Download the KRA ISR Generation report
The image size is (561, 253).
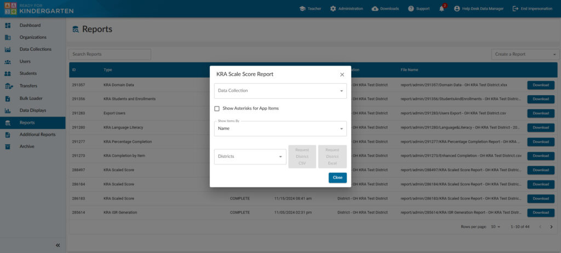click(541, 213)
